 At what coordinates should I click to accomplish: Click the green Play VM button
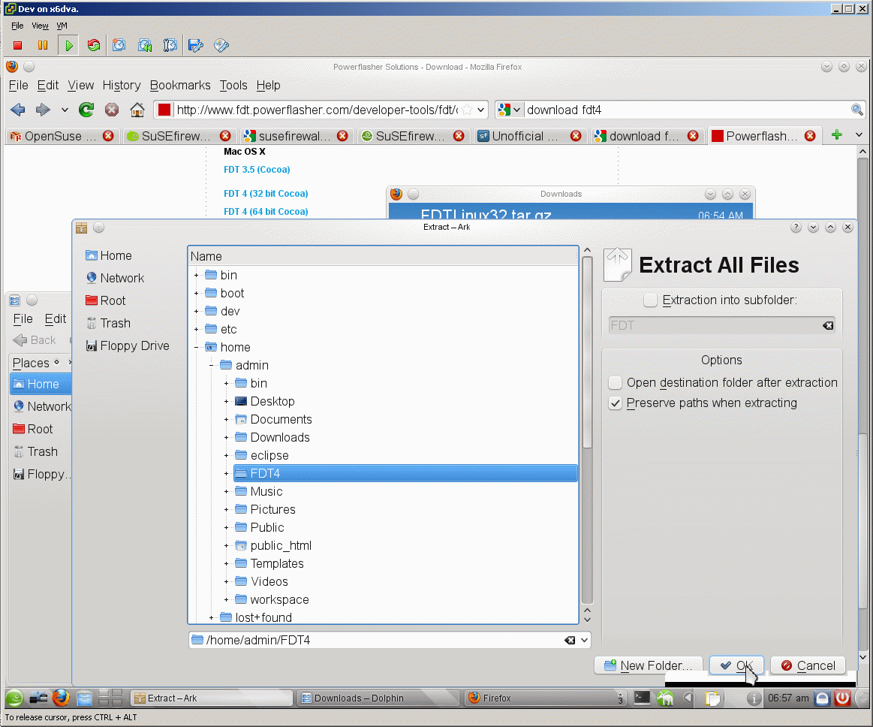point(68,46)
